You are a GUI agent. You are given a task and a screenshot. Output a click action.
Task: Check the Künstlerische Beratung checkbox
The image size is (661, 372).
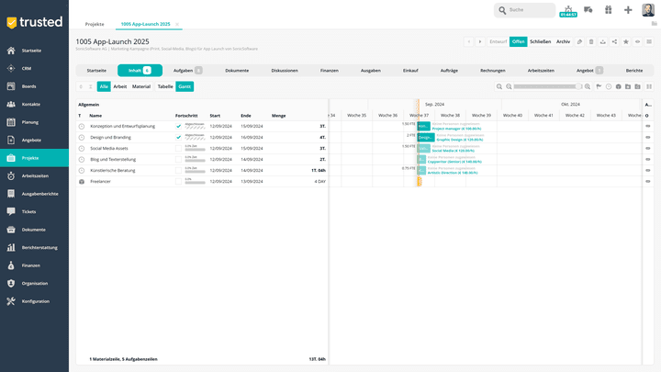pos(178,171)
